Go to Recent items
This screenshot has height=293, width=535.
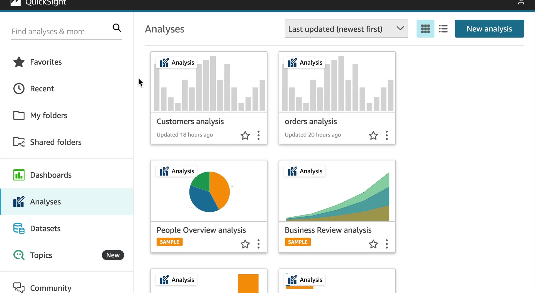click(x=42, y=89)
